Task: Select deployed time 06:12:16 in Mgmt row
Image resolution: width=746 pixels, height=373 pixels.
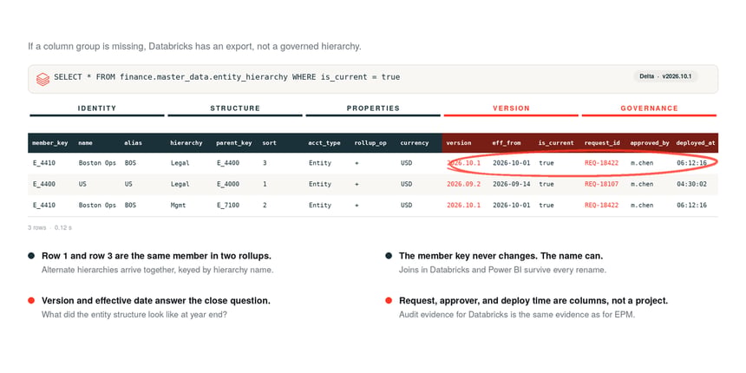Action: click(x=691, y=206)
